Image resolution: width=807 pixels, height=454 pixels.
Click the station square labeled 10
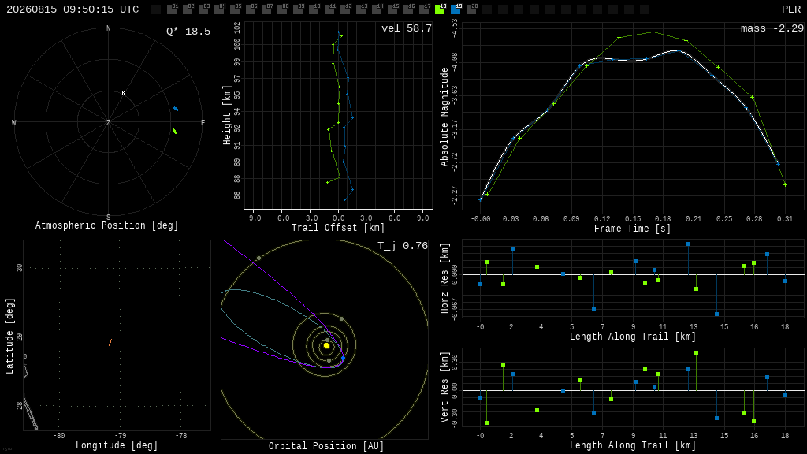click(x=314, y=9)
